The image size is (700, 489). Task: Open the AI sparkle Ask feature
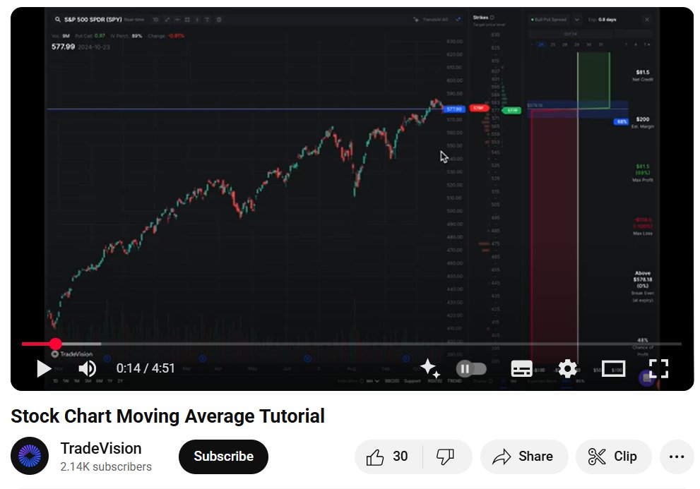[x=429, y=368]
